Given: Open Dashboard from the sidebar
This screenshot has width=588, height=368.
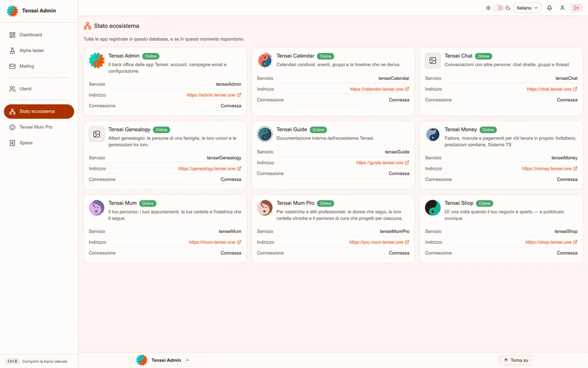Looking at the screenshot, I should click(39, 35).
